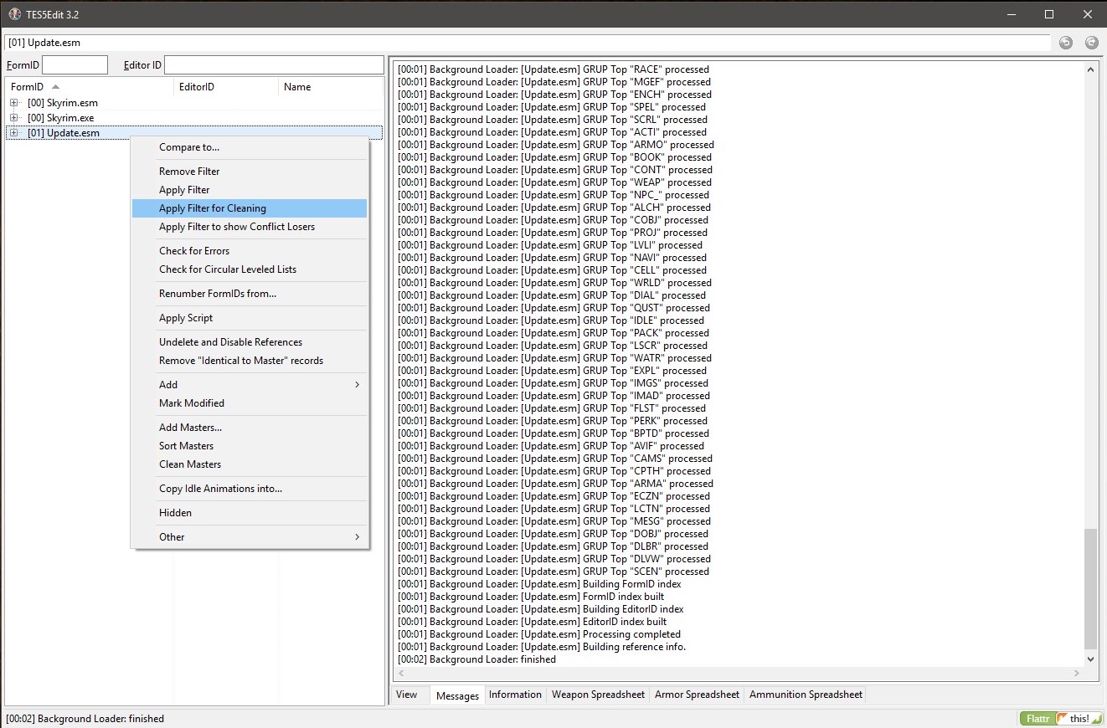Click messages horizontal scrollbar left arrow
The height and width of the screenshot is (728, 1107).
tap(401, 673)
